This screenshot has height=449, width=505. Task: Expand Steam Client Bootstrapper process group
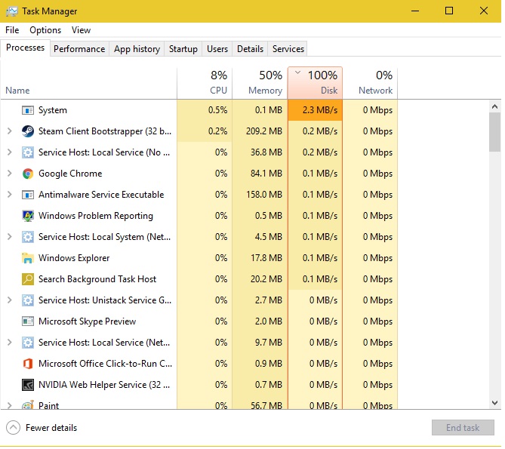click(9, 131)
